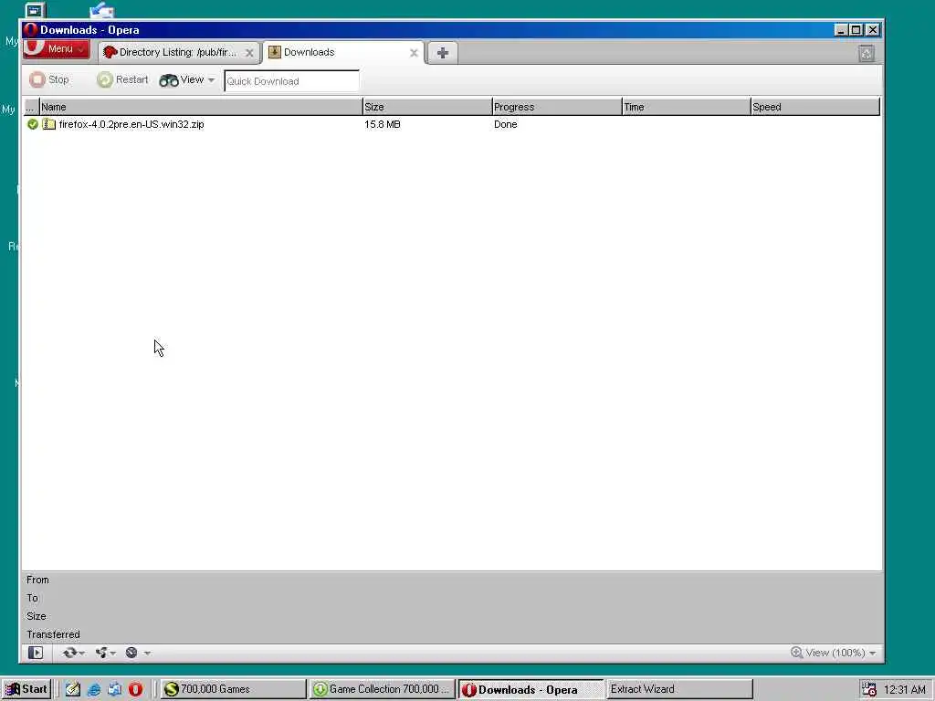The width and height of the screenshot is (935, 701).
Task: Switch to 700,000 Games taskbar window
Action: [x=233, y=689]
